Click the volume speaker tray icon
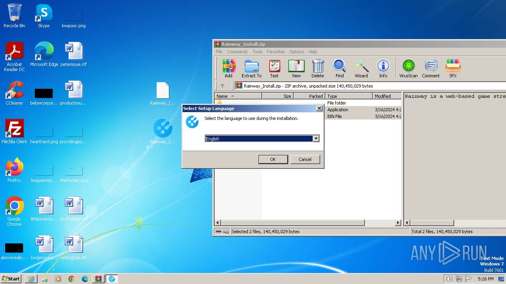This screenshot has height=284, width=506. 449,279
